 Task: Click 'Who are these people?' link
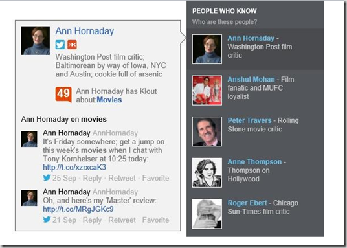click(x=225, y=22)
